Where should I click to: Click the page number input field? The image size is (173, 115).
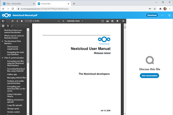(28, 21)
